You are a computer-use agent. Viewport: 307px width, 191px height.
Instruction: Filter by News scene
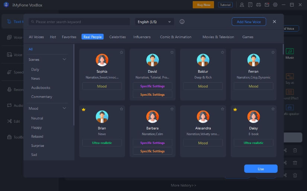point(35,78)
